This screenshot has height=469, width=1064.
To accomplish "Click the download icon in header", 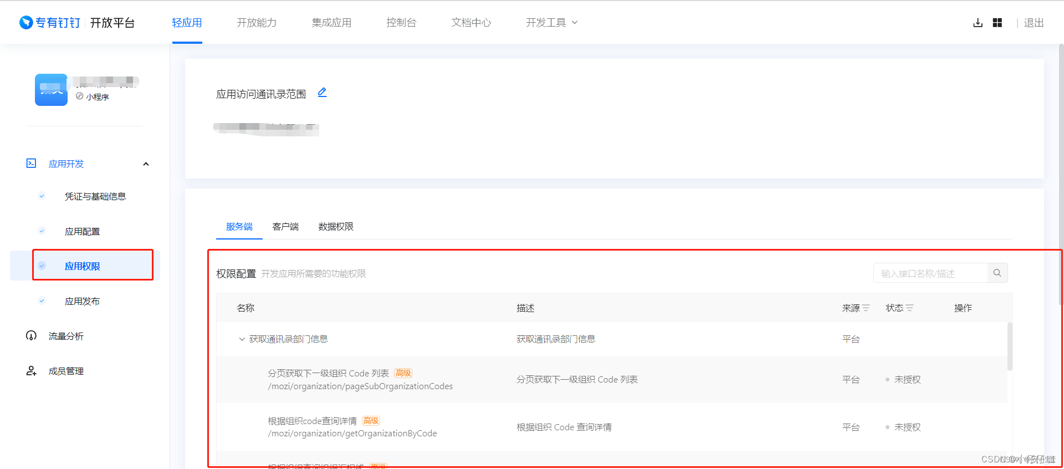I will [x=978, y=23].
